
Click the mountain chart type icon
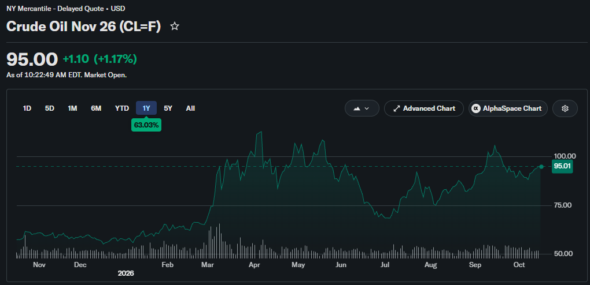point(357,108)
